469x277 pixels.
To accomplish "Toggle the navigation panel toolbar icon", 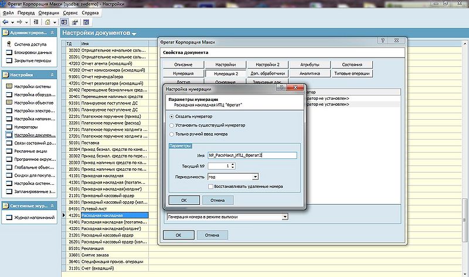I will [x=64, y=22].
